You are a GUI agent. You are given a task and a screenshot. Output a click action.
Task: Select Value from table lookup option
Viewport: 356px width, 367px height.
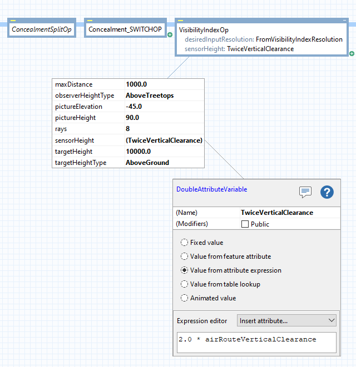(x=184, y=284)
